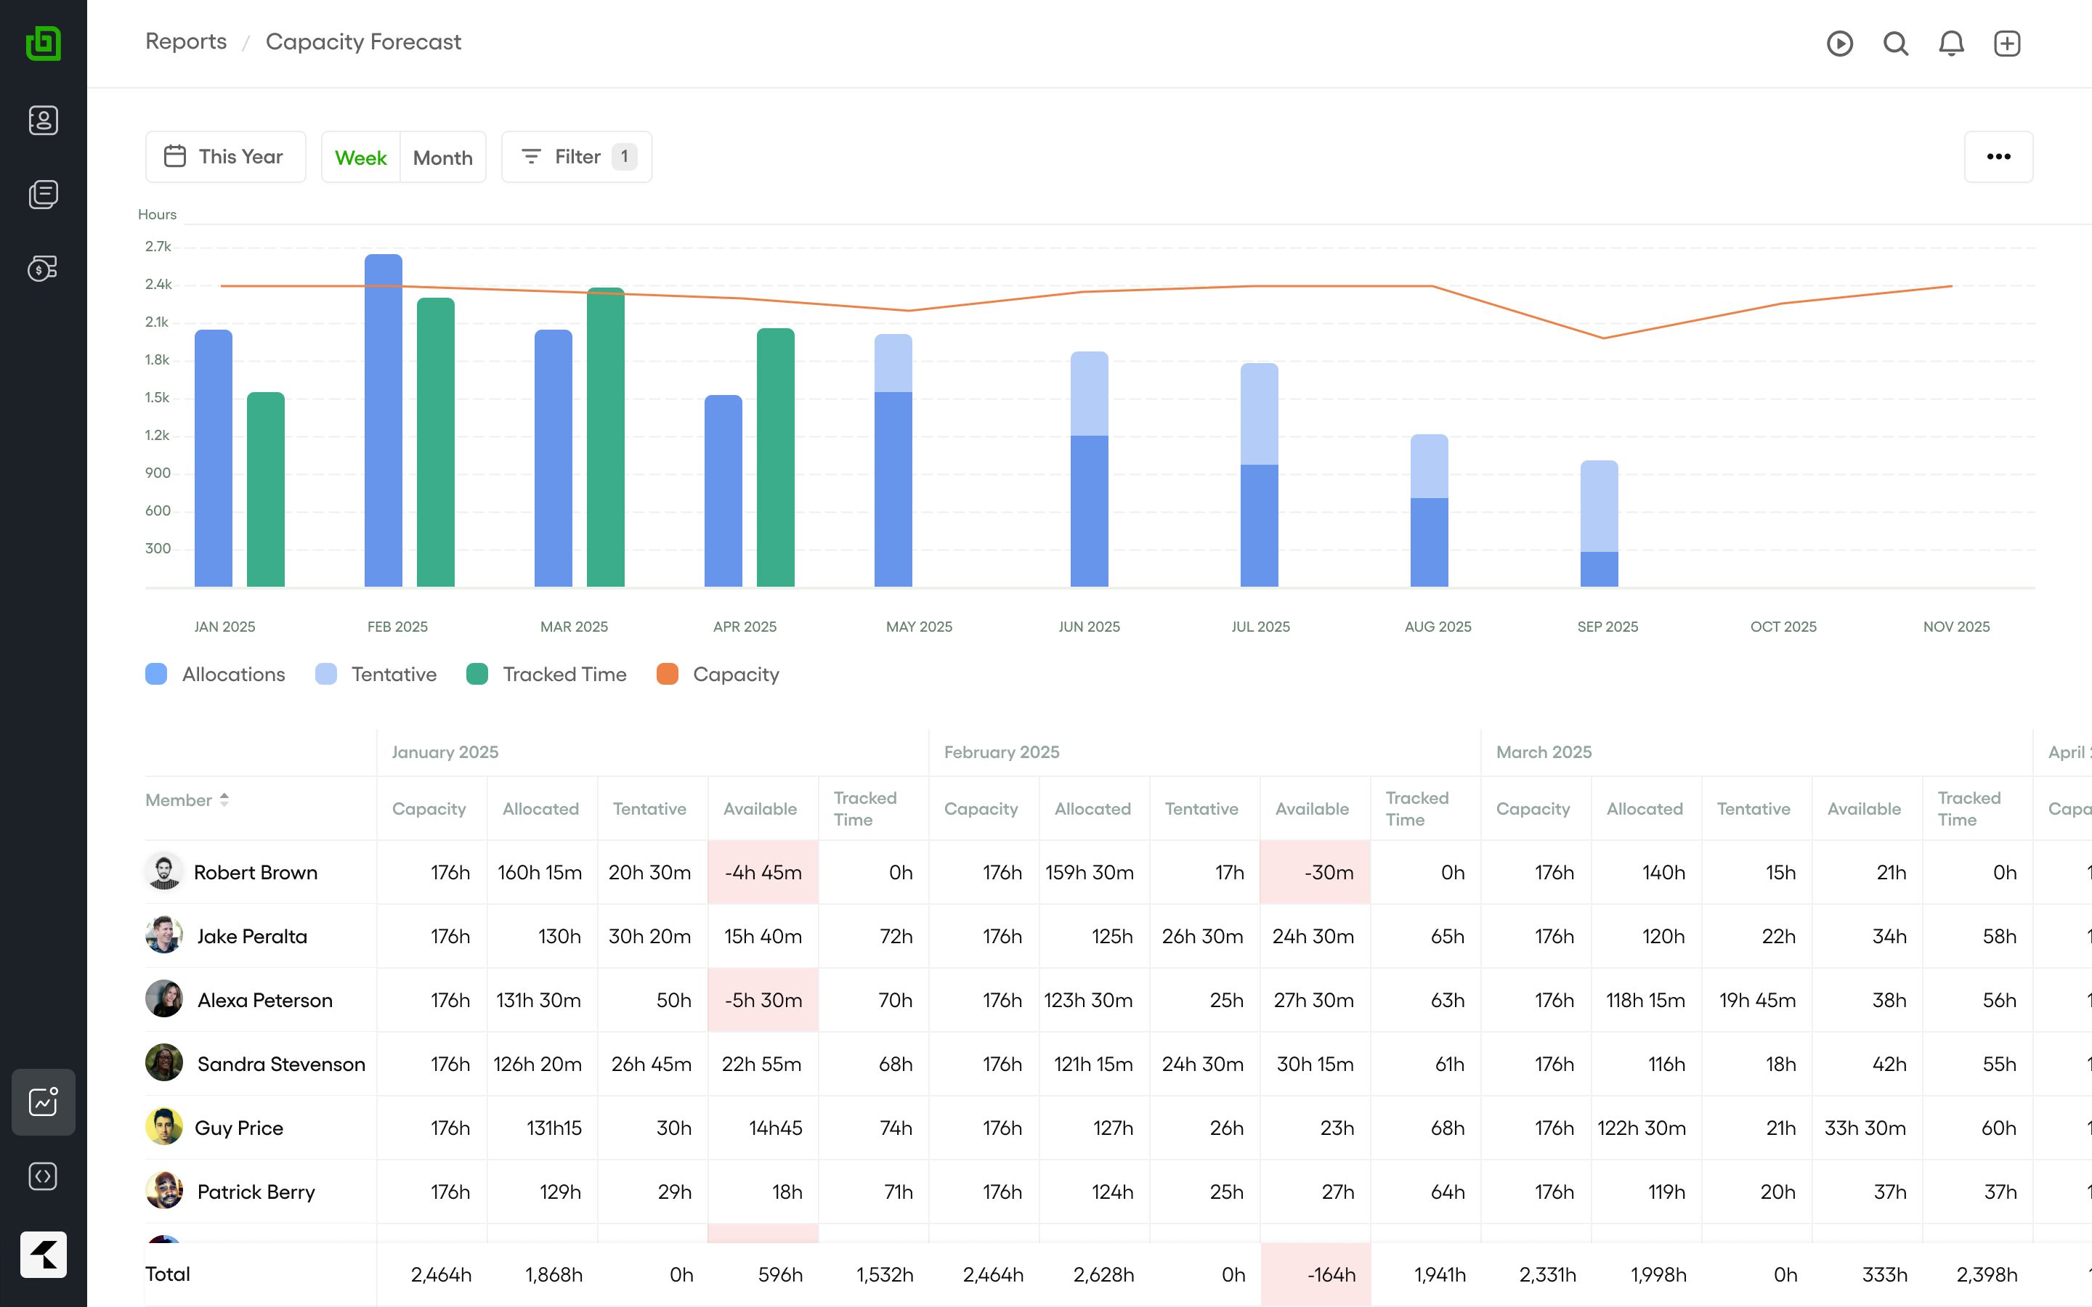Screen dimensions: 2092x1307
Task: Open search magnifier icon
Action: coord(1895,44)
